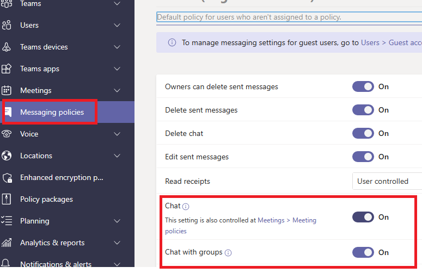The image size is (422, 273).
Task: Open Messaging policies in sidebar
Action: pos(68,112)
